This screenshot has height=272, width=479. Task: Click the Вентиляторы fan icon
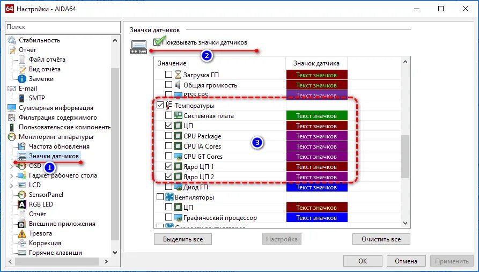170,197
